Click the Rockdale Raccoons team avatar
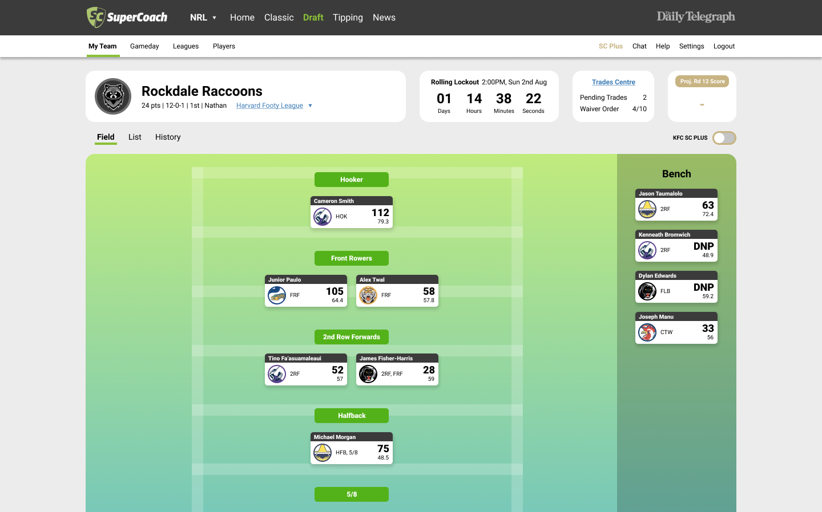This screenshot has width=822, height=512. click(113, 96)
